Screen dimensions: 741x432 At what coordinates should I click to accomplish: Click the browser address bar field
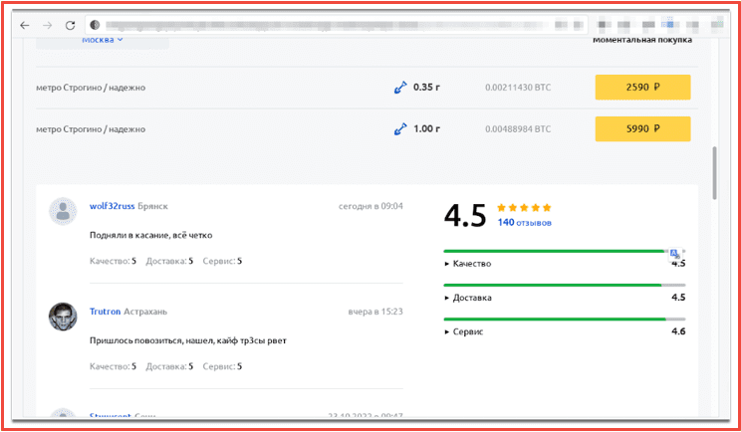click(x=337, y=25)
